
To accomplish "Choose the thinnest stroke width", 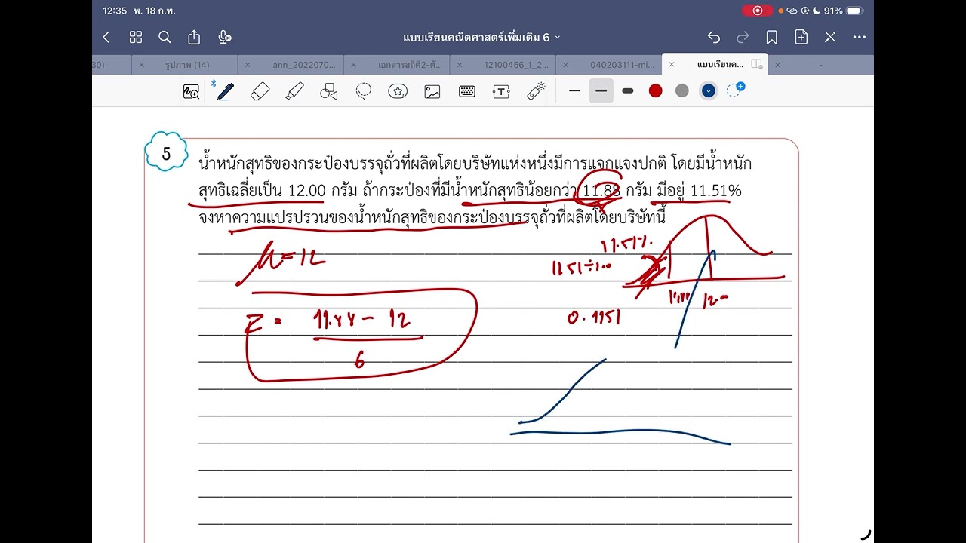I will click(x=575, y=91).
